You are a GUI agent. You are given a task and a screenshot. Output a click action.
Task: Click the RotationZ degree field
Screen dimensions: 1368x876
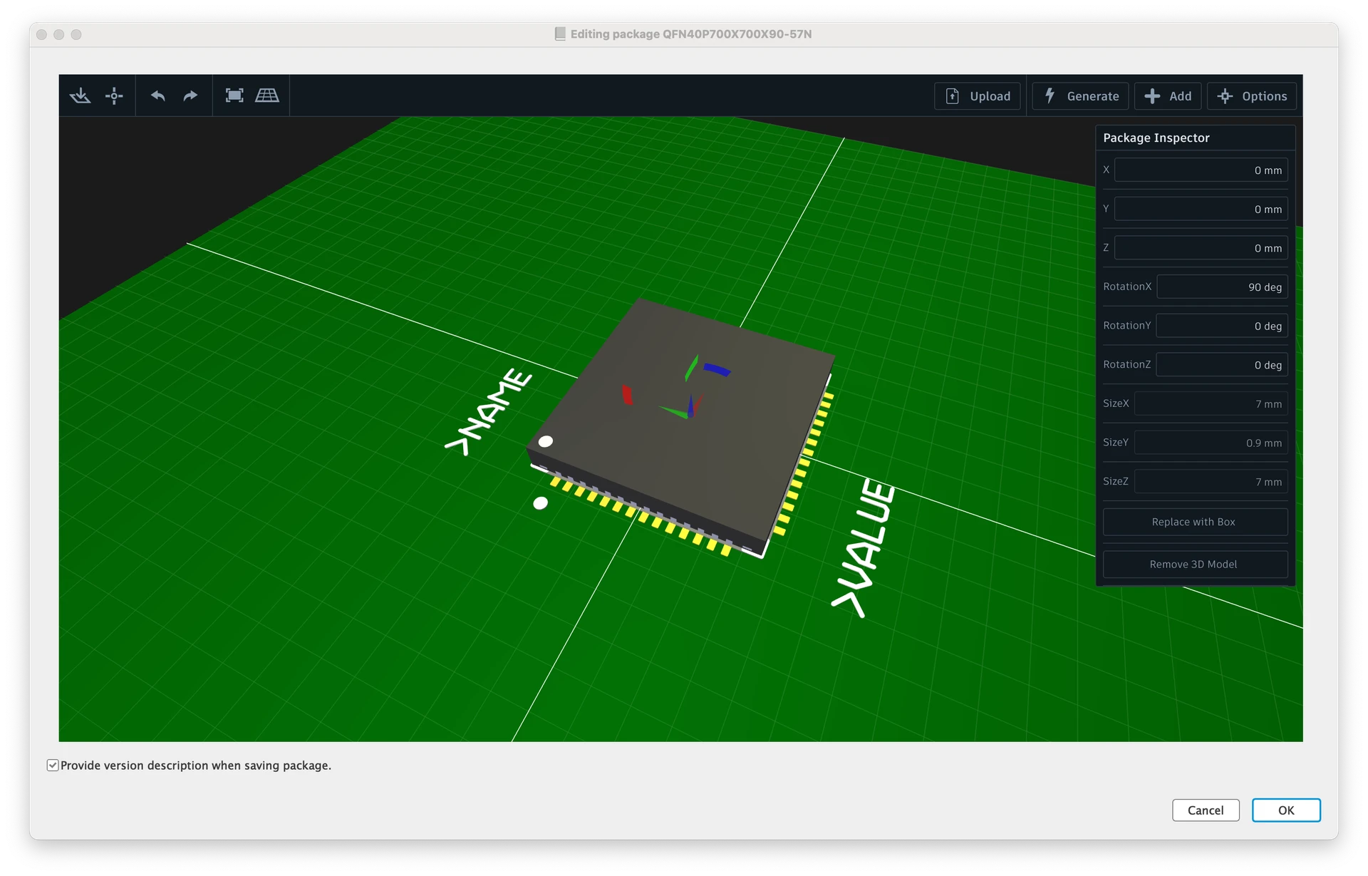(1221, 365)
